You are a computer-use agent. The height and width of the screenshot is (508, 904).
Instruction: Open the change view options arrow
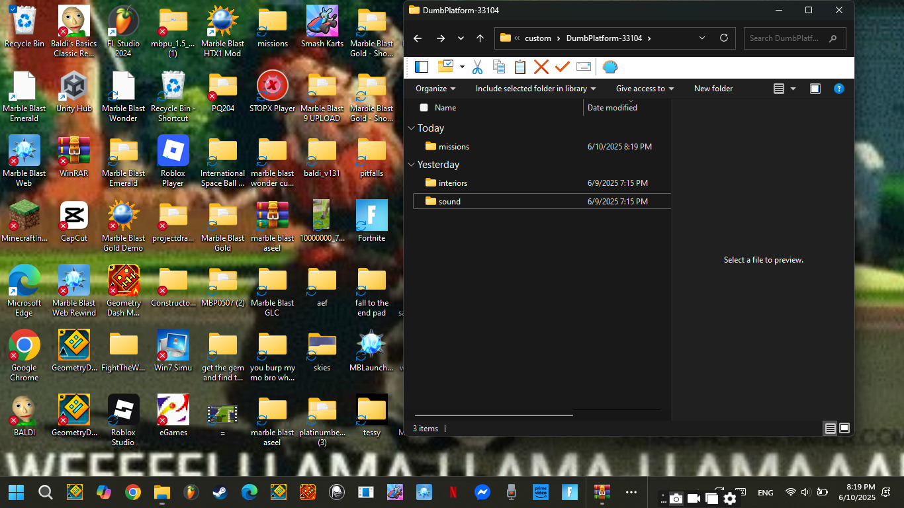tap(793, 89)
